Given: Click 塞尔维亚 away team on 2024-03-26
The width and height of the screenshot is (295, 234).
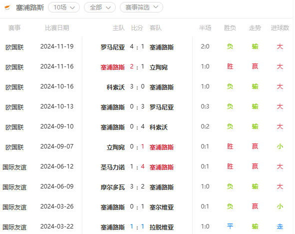Looking at the screenshot, I should point(162,207).
